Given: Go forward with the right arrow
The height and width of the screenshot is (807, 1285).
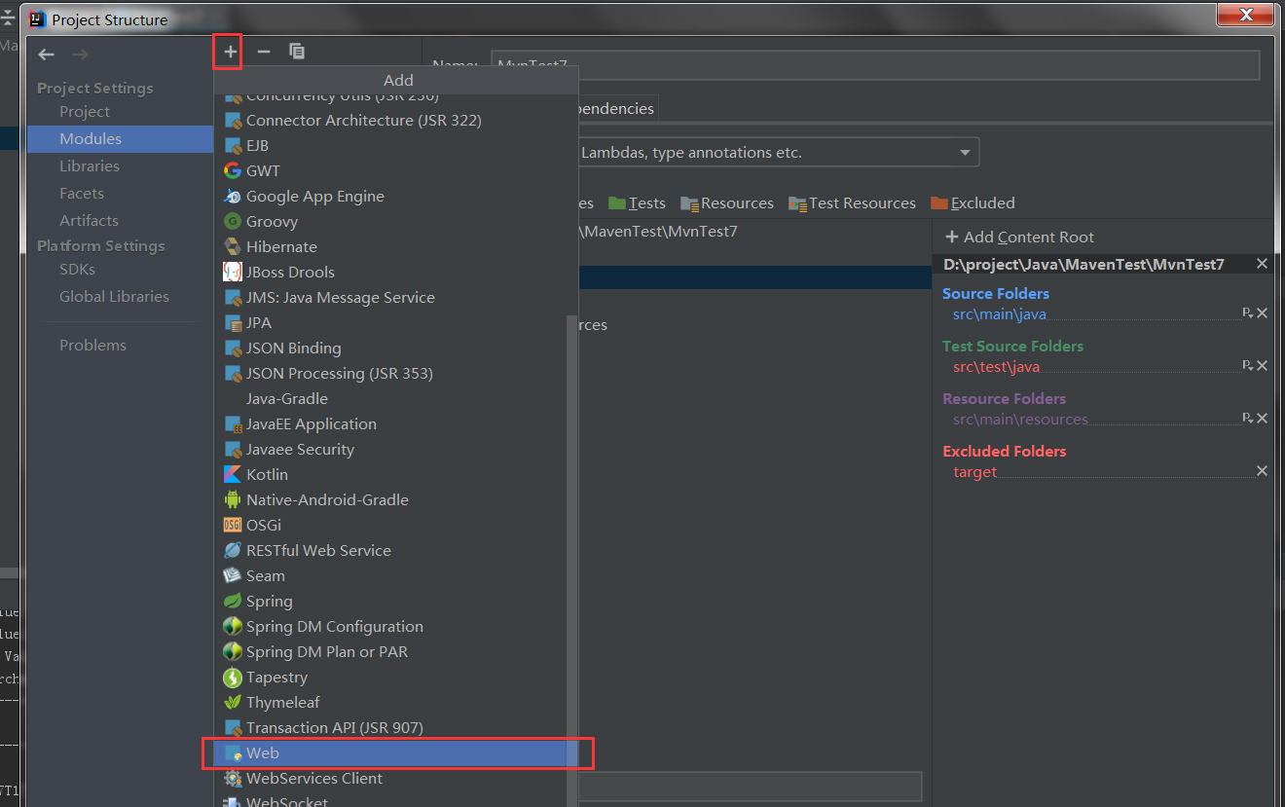Looking at the screenshot, I should [x=80, y=55].
